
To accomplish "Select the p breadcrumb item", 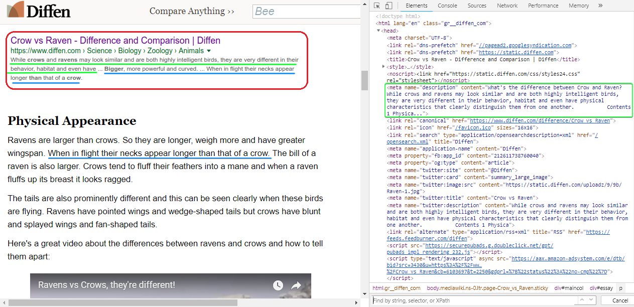I will (x=621, y=288).
